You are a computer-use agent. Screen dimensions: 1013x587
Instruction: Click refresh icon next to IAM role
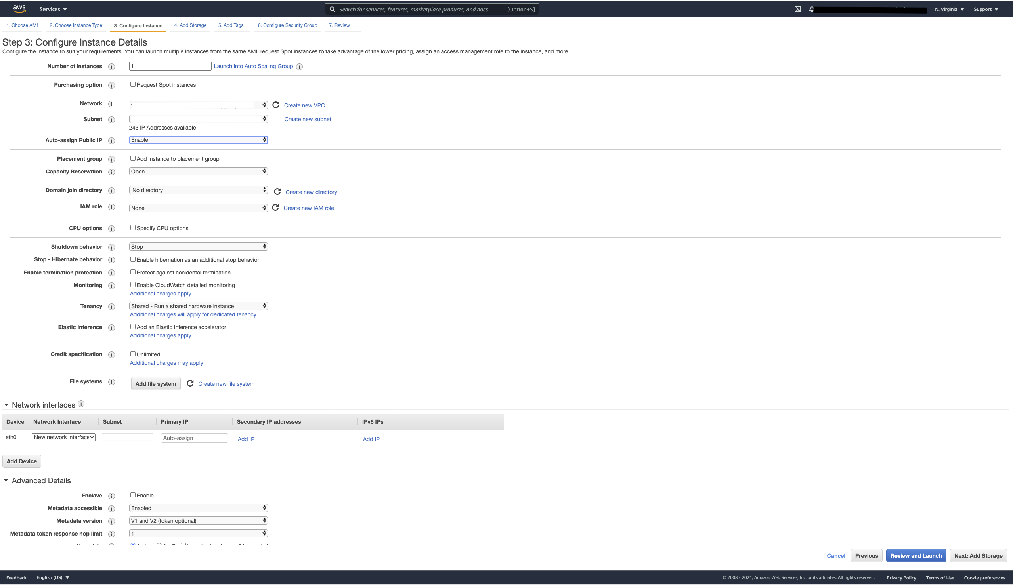pos(275,208)
